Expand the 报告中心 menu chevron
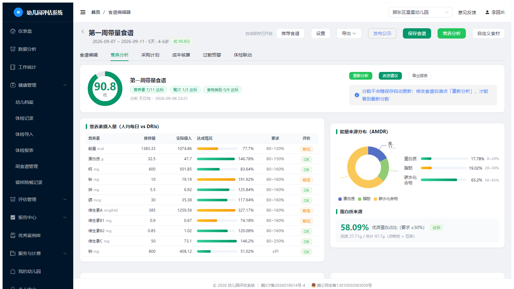This screenshot has height=289, width=514. (x=65, y=217)
